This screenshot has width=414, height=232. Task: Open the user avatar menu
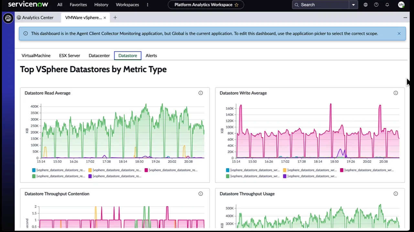click(401, 5)
